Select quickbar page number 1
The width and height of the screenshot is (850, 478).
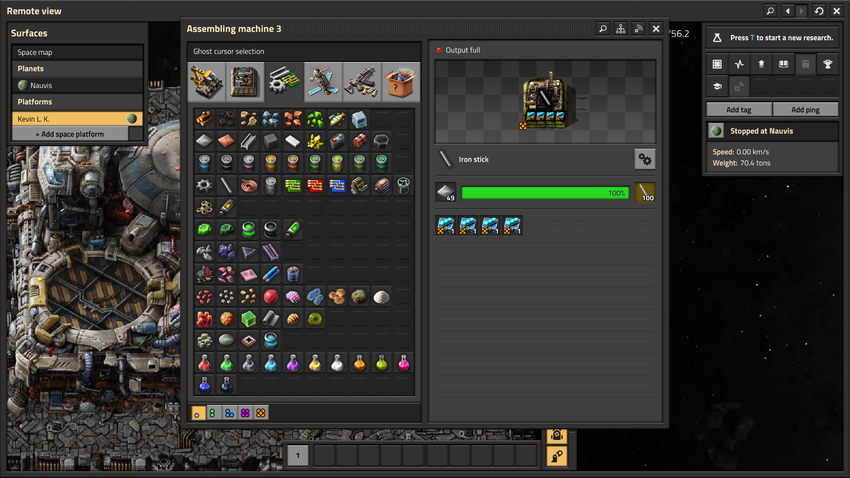297,455
